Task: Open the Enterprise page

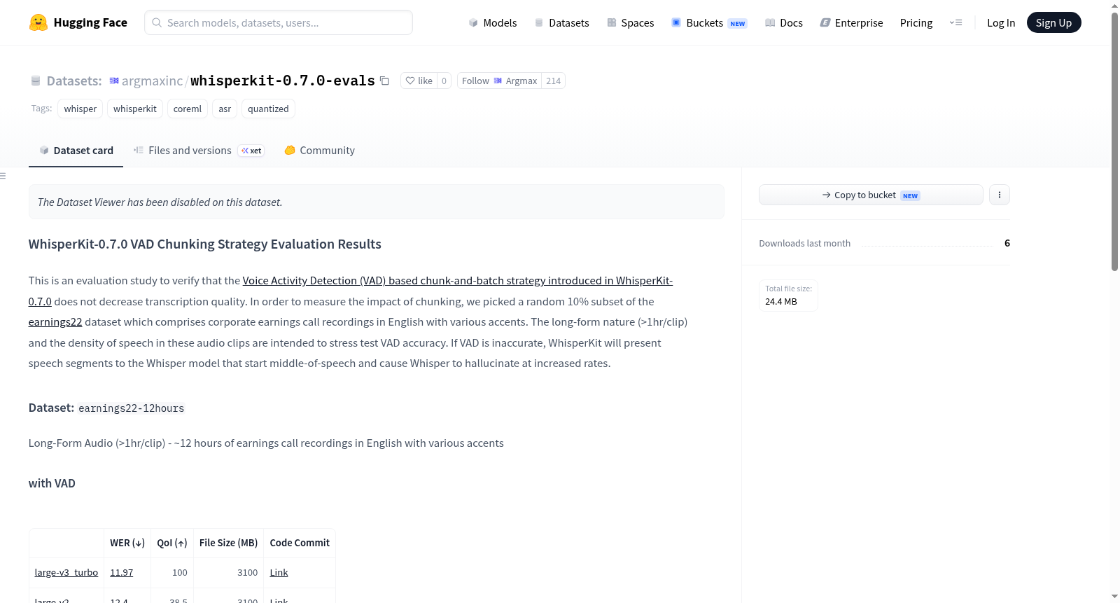Action: 851,22
